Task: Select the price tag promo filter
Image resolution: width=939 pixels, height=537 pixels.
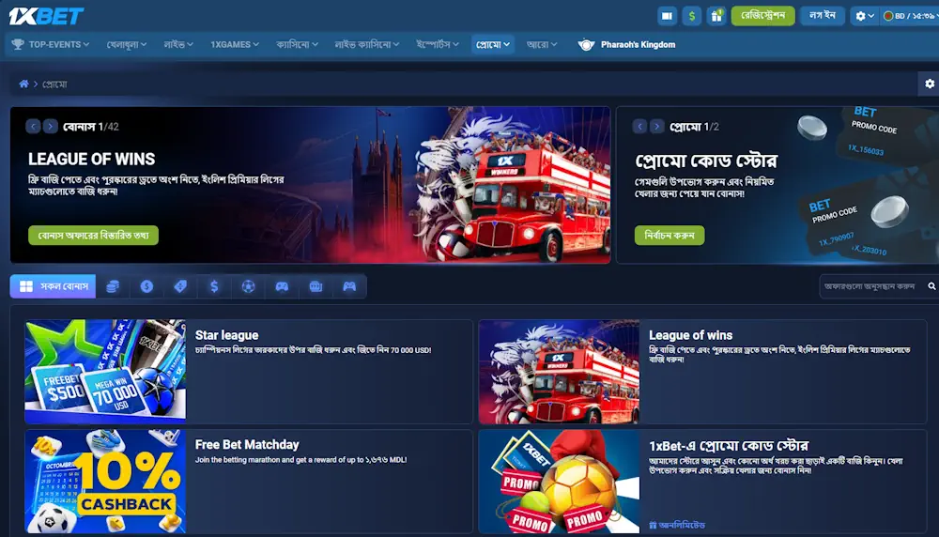Action: [180, 286]
